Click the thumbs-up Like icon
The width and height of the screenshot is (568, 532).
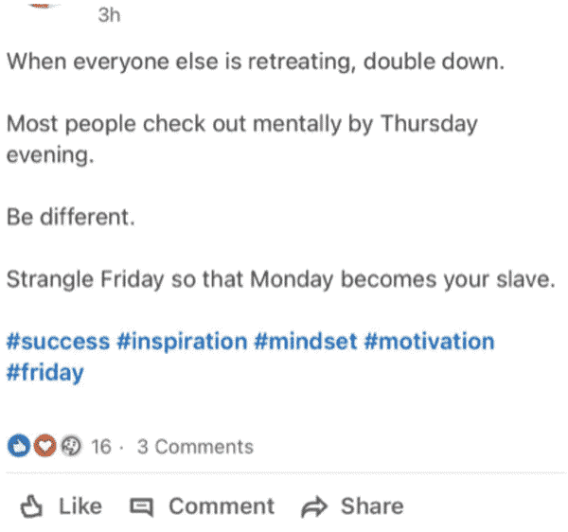[x=31, y=505]
